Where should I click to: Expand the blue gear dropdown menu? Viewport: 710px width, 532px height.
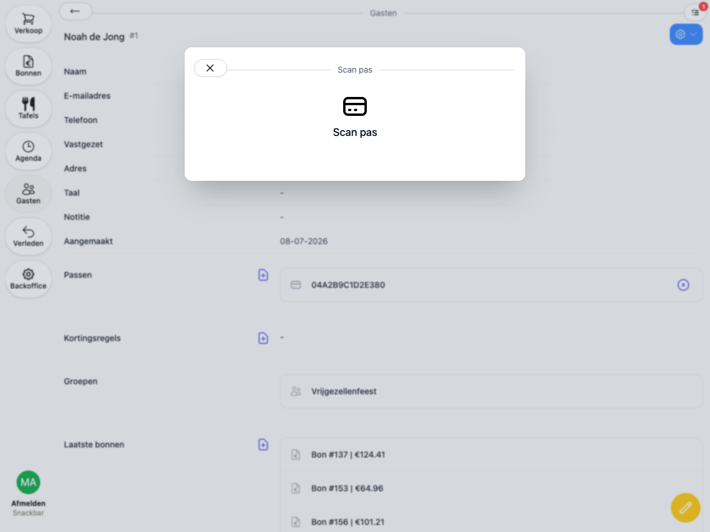[x=686, y=34]
